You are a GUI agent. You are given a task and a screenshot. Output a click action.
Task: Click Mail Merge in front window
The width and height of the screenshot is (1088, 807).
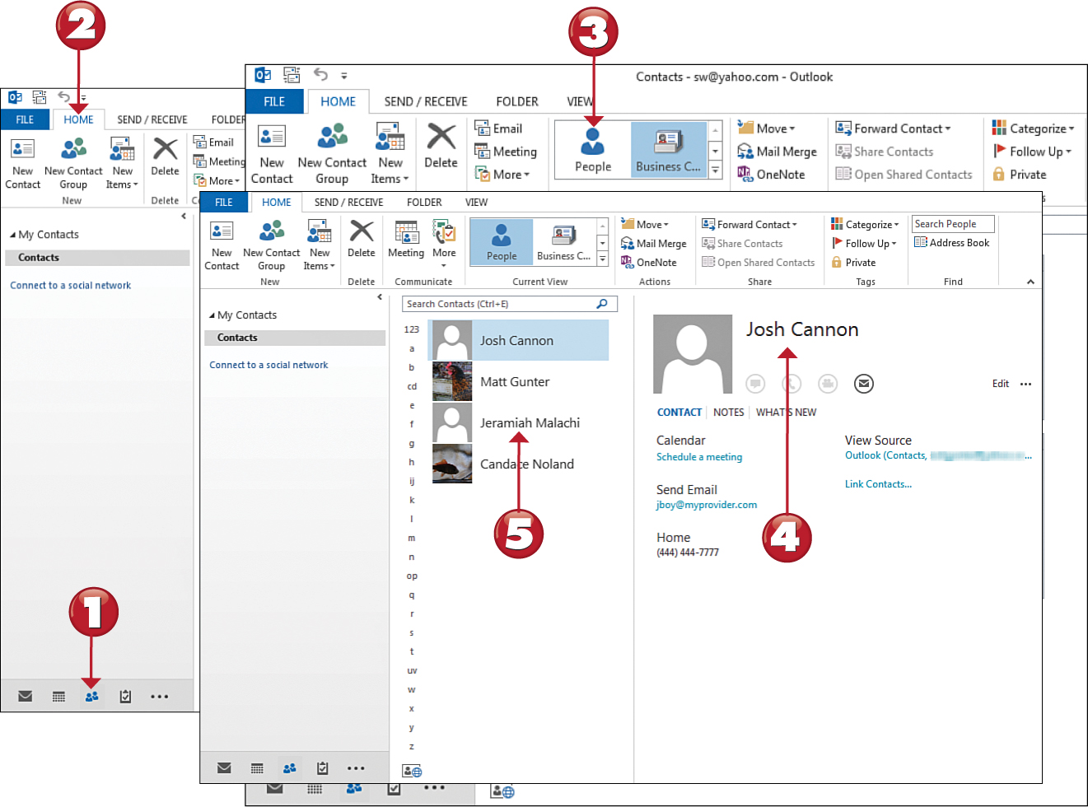click(x=654, y=243)
